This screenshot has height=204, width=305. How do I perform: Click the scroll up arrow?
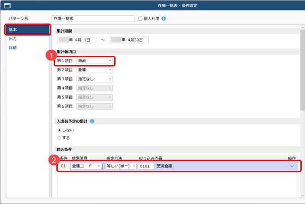click(x=303, y=27)
